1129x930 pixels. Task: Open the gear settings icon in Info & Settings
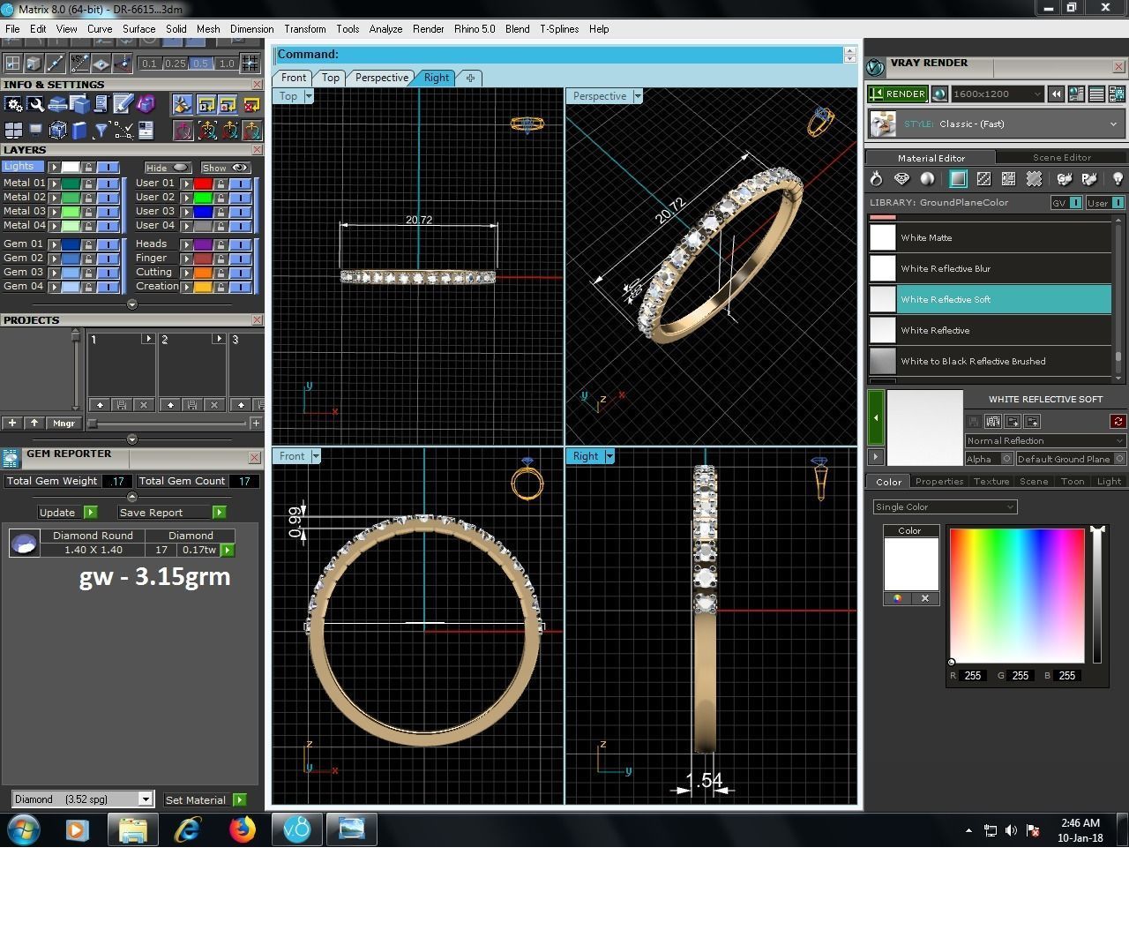(13, 104)
